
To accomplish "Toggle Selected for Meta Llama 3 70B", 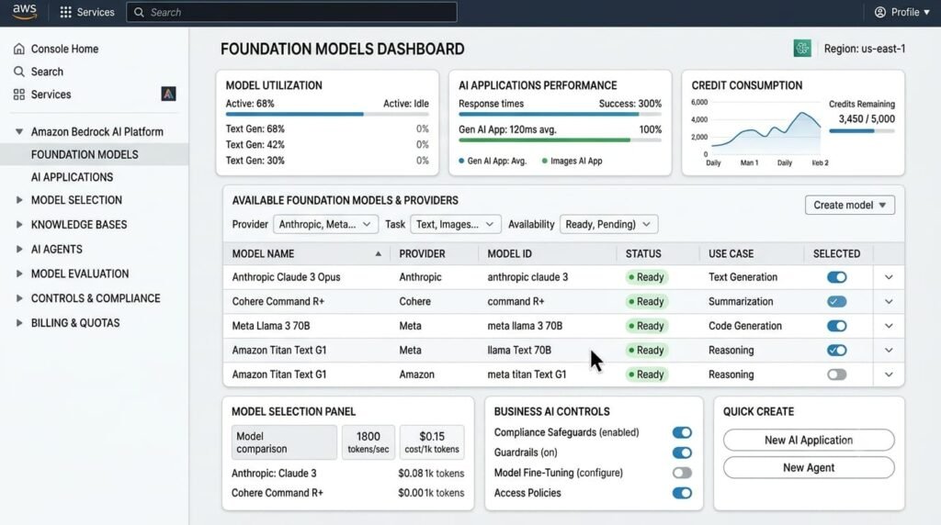I will click(x=836, y=326).
